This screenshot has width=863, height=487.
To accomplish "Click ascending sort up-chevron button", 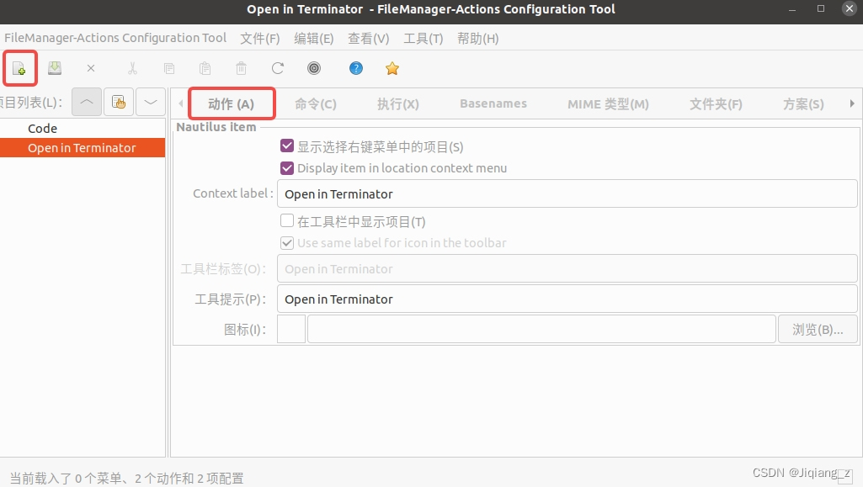I will (x=87, y=103).
